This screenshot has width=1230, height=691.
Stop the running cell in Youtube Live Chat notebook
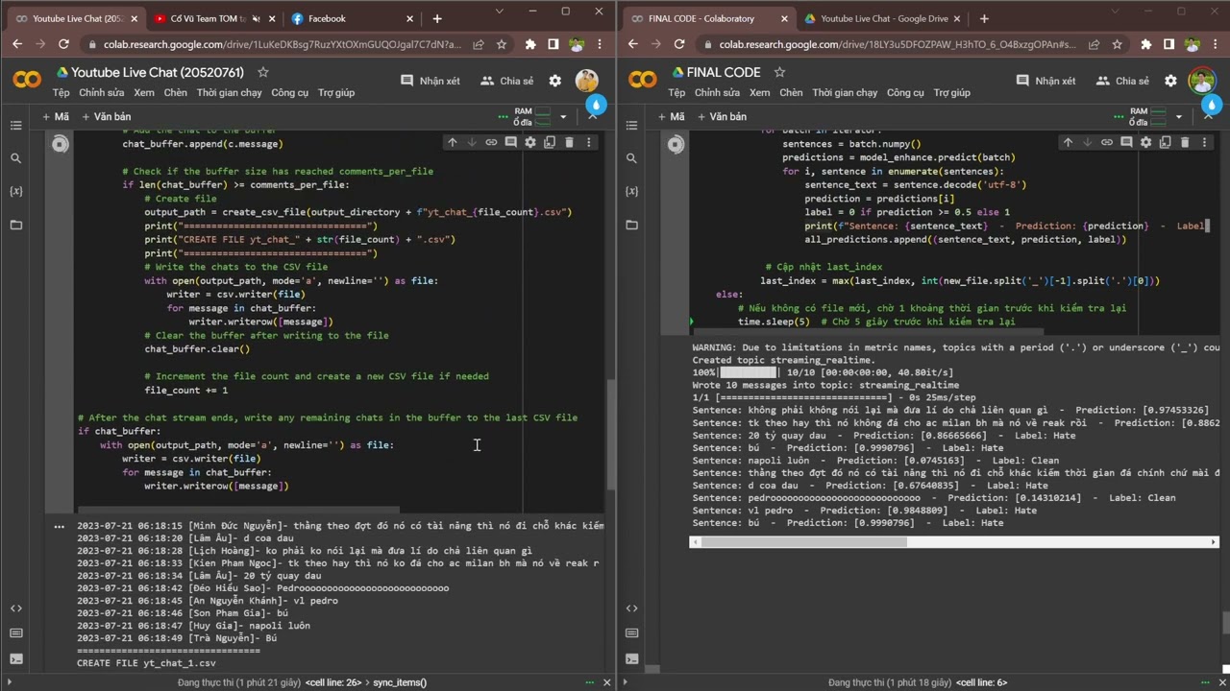click(x=60, y=144)
